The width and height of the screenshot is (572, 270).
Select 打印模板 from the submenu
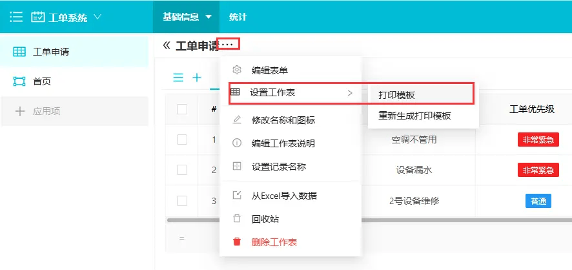[396, 94]
